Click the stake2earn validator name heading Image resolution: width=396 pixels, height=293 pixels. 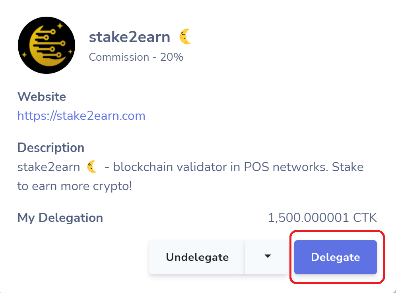(x=130, y=37)
